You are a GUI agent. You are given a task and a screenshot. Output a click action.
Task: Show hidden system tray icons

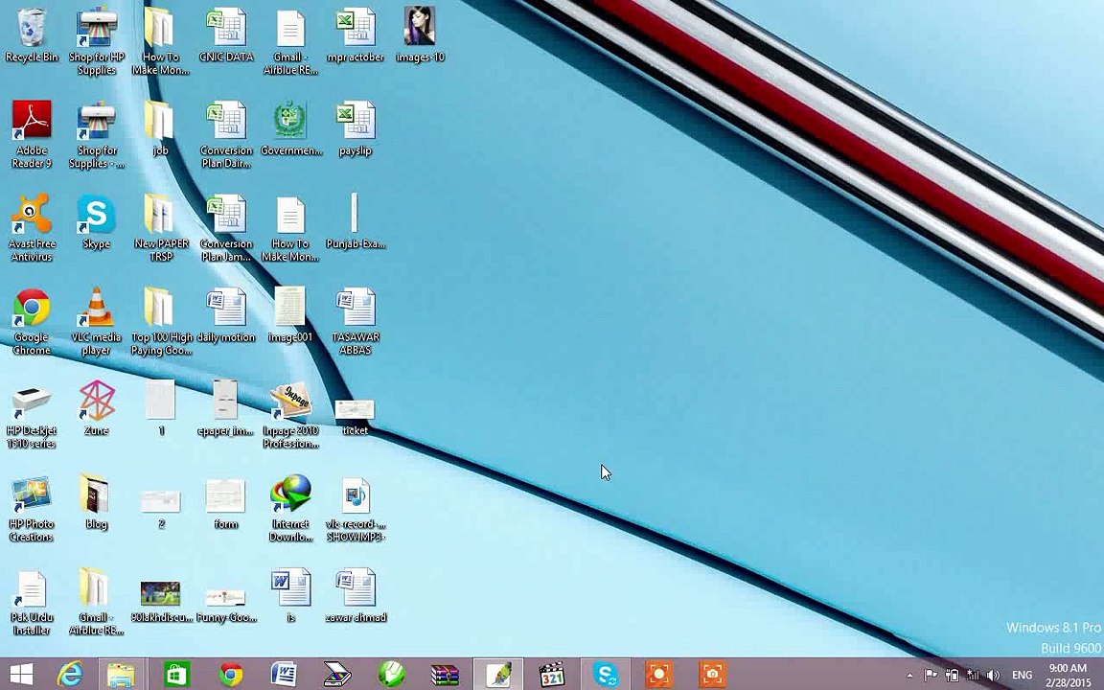(909, 675)
